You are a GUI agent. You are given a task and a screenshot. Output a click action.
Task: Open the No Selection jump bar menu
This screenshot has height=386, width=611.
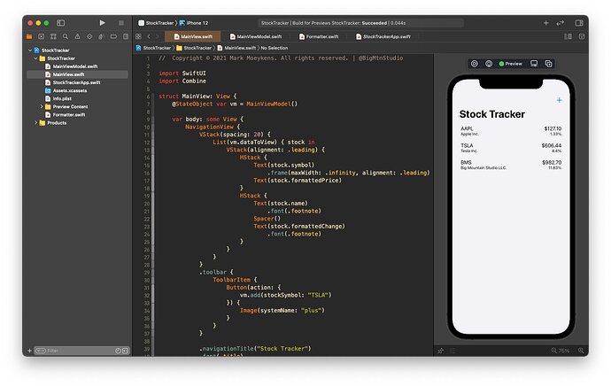click(x=275, y=48)
